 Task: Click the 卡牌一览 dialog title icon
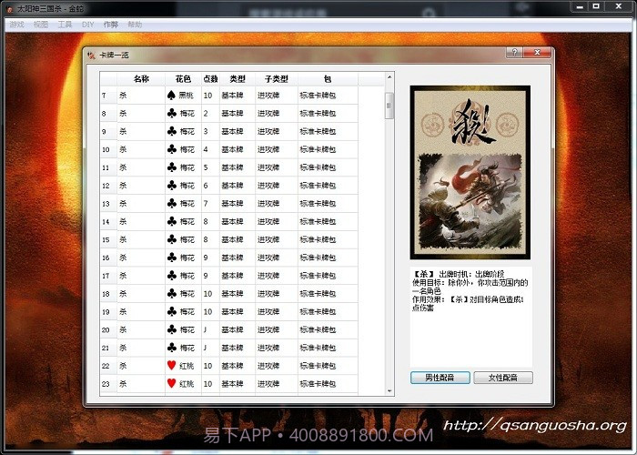coord(91,55)
